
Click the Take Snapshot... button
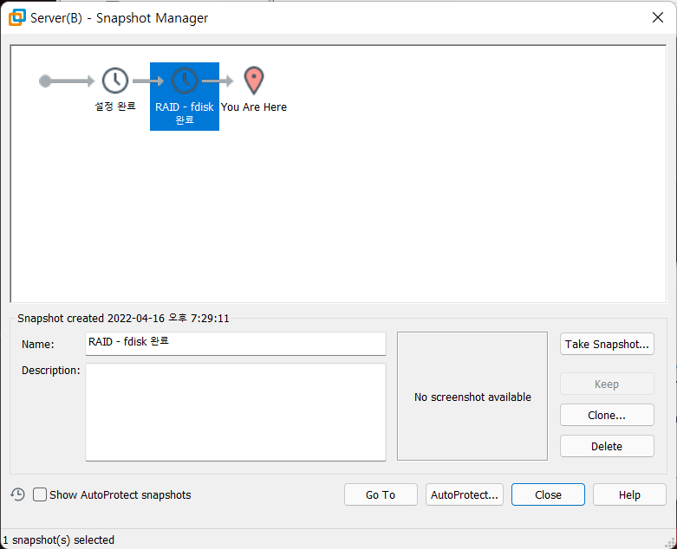(x=607, y=344)
